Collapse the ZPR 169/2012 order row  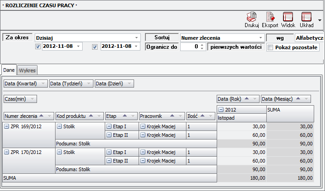(x=7, y=126)
